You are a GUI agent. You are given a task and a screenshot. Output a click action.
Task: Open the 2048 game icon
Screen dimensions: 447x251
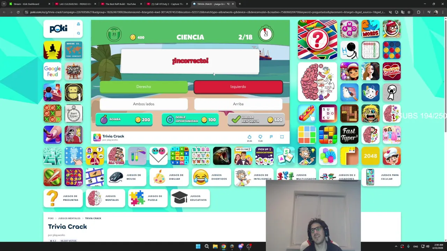tap(371, 156)
